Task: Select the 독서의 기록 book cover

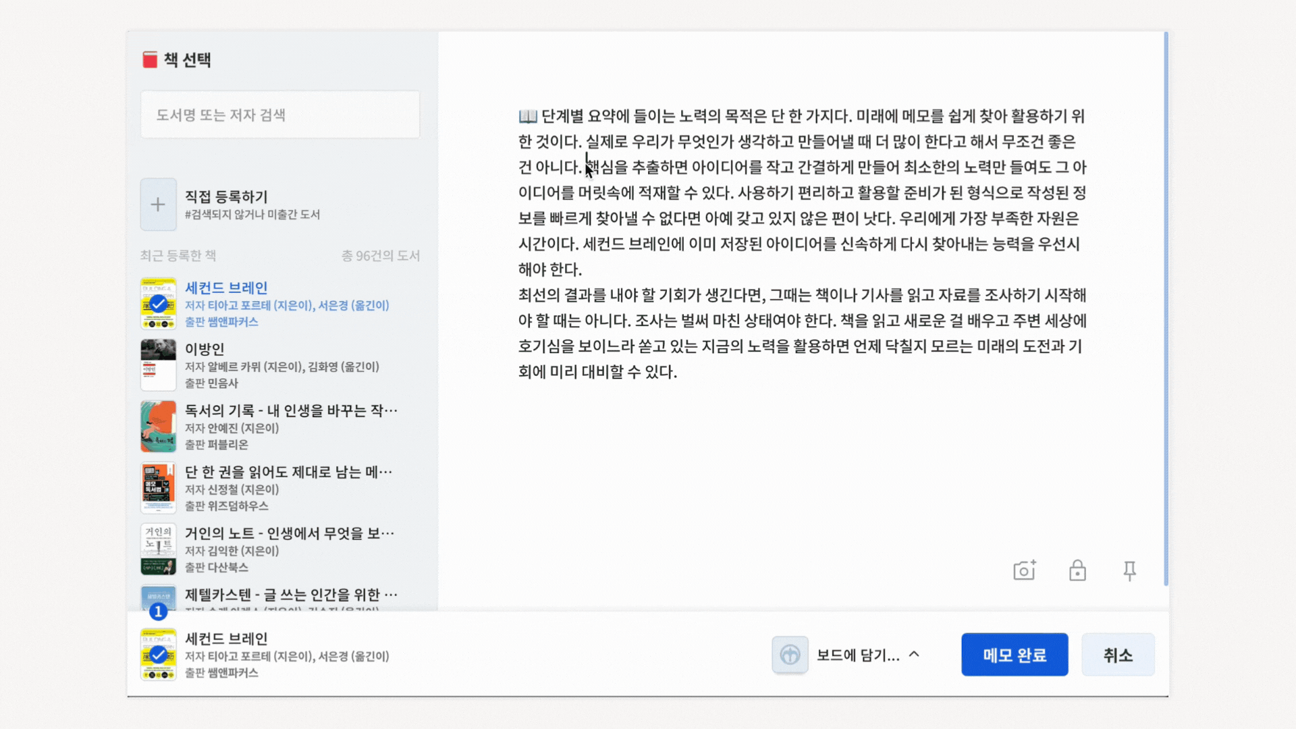Action: (159, 427)
